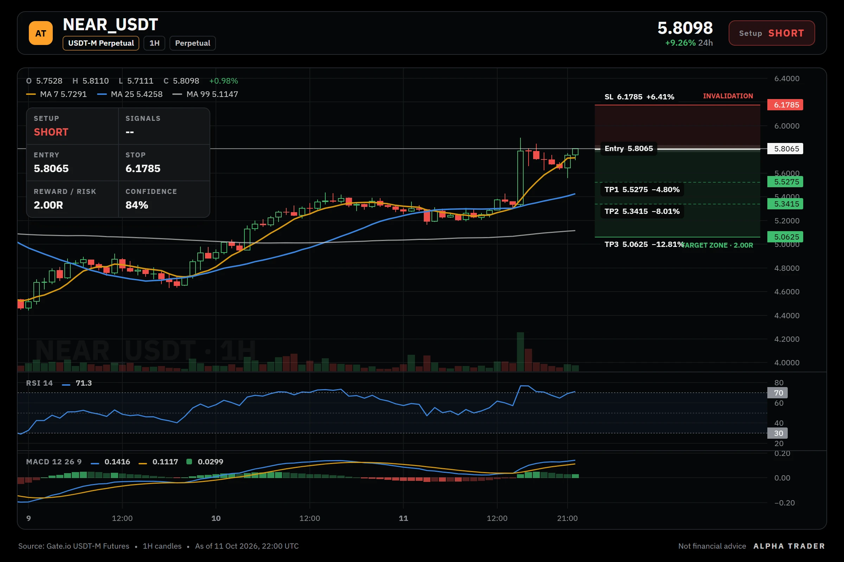Screen dimensions: 844x562
Task: Click the 2.00R reward risk value
Action: pos(48,205)
